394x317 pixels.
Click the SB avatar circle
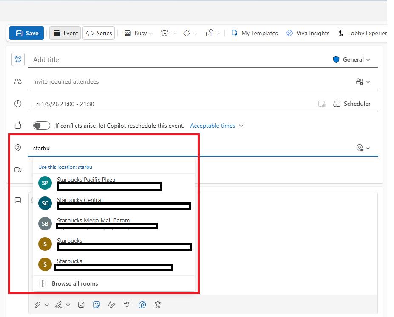pos(45,224)
